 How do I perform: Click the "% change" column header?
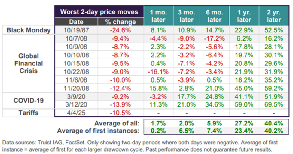click(121, 22)
